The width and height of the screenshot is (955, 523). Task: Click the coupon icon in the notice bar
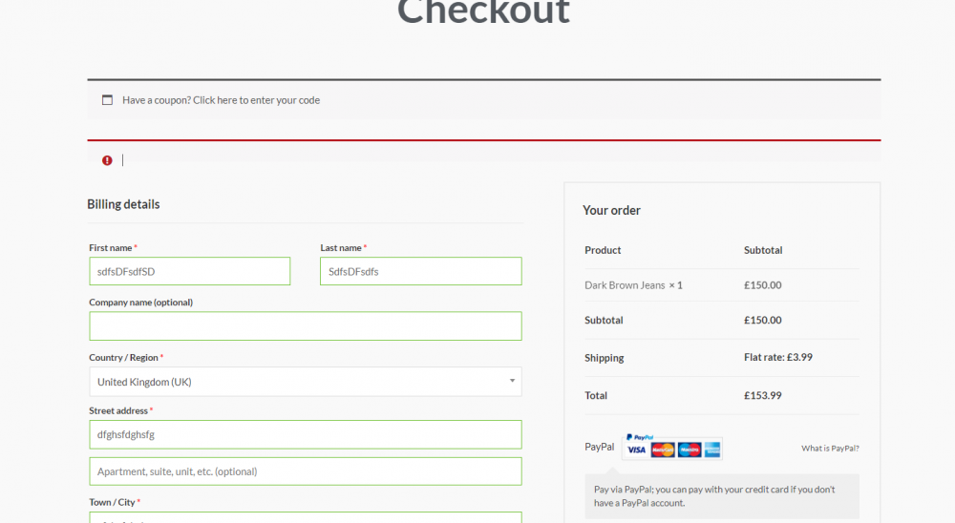point(107,100)
